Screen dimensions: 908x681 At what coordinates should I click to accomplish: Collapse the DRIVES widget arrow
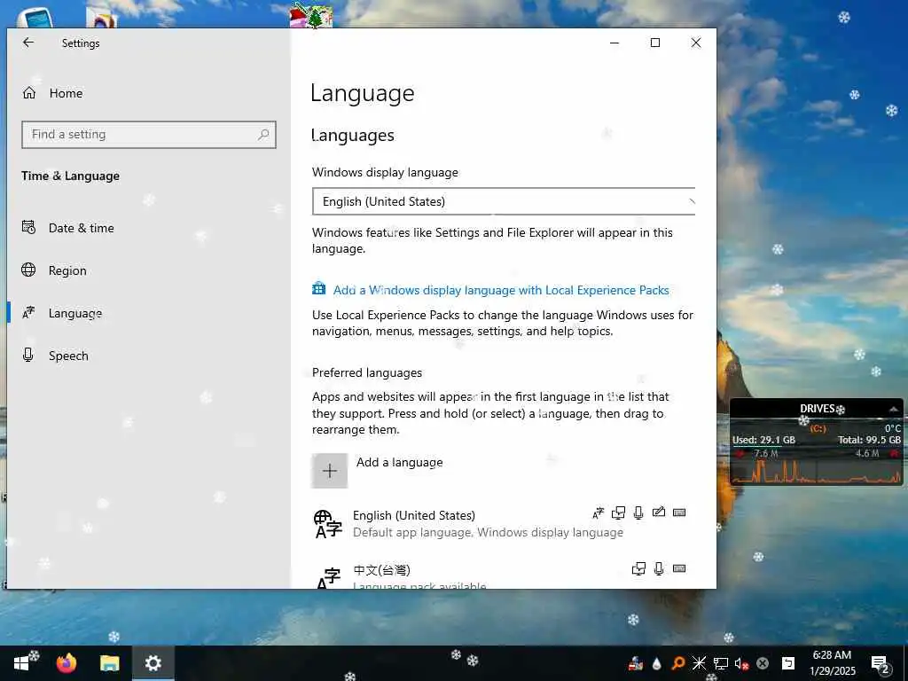[x=894, y=409]
